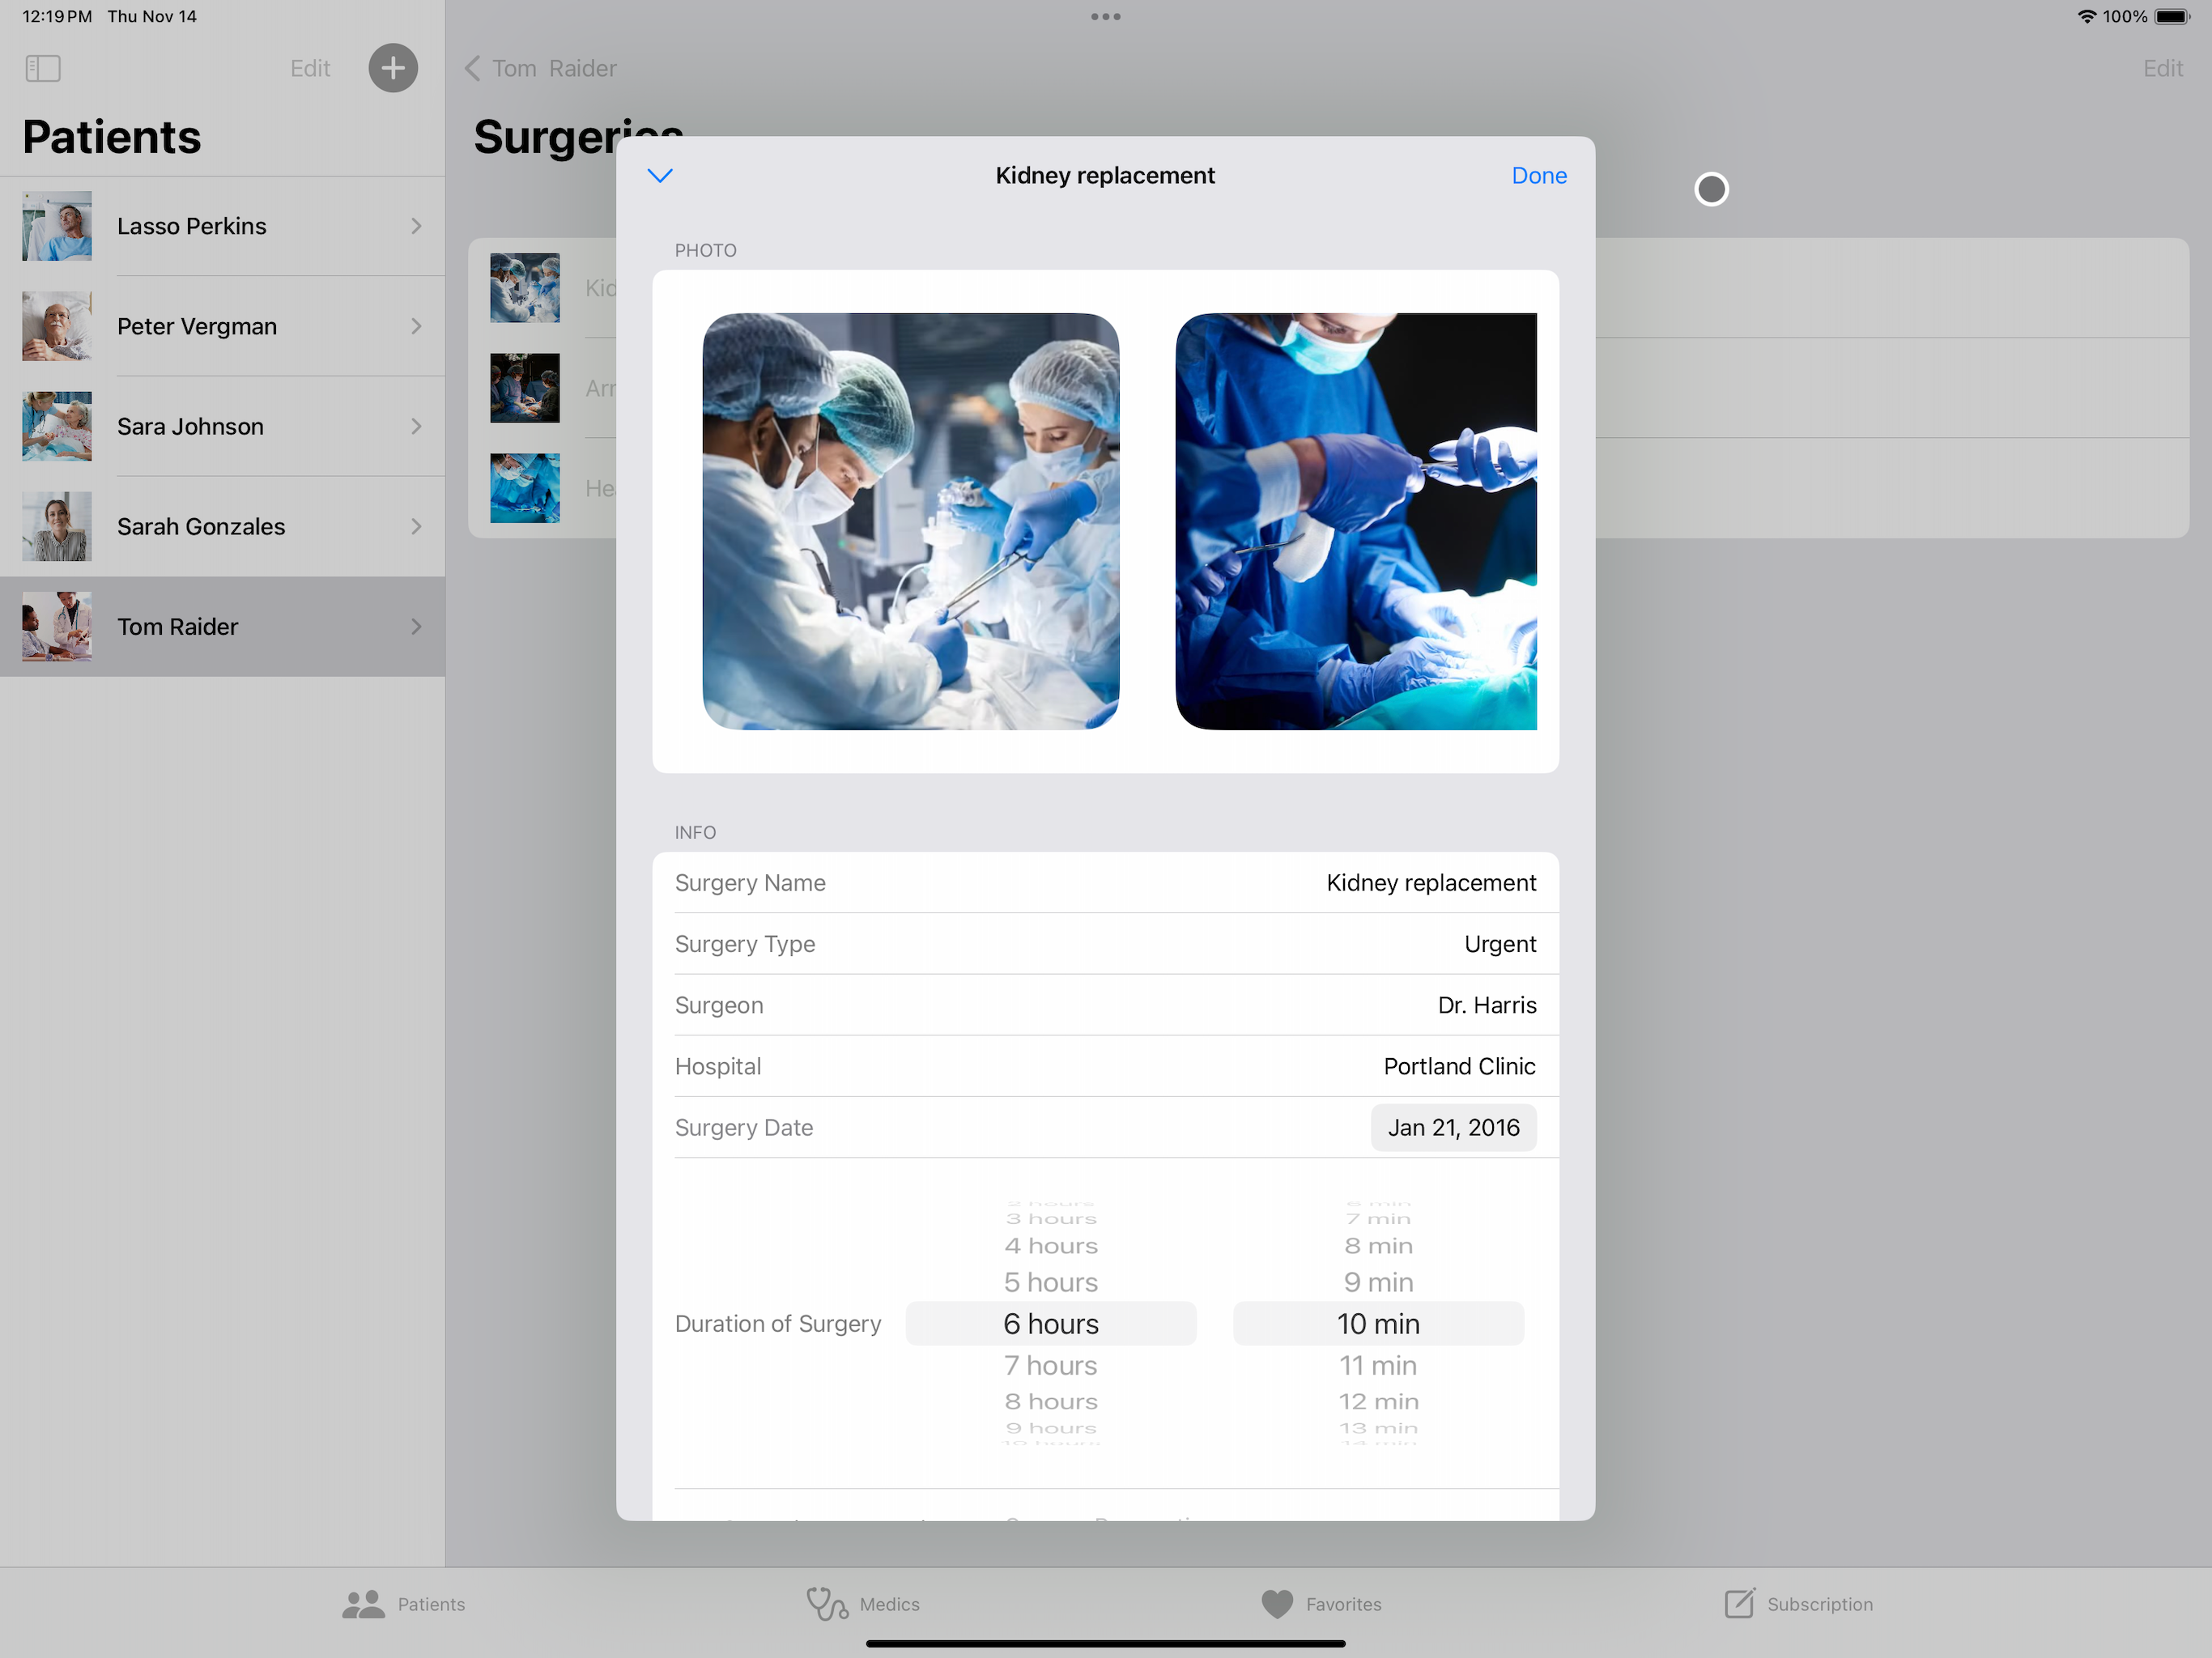Select 4 hours in duration picker
The height and width of the screenshot is (1658, 2212).
tap(1051, 1246)
